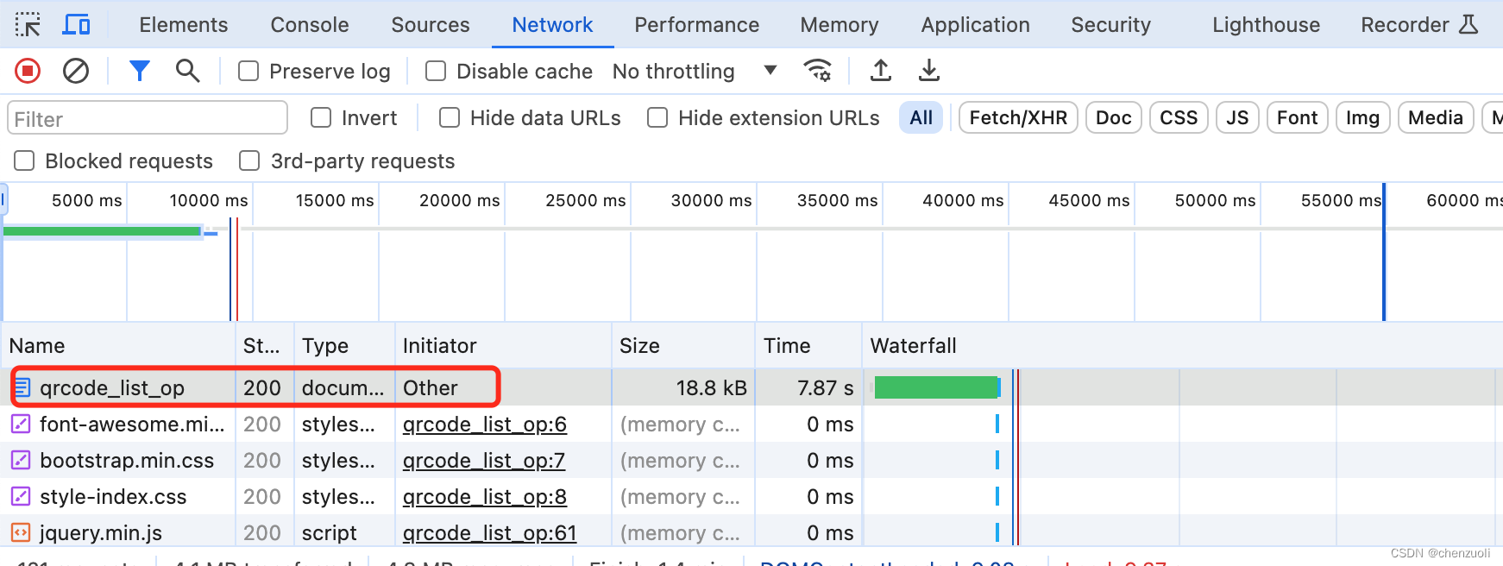
Task: Check the Invert filter checkbox
Action: click(x=321, y=117)
